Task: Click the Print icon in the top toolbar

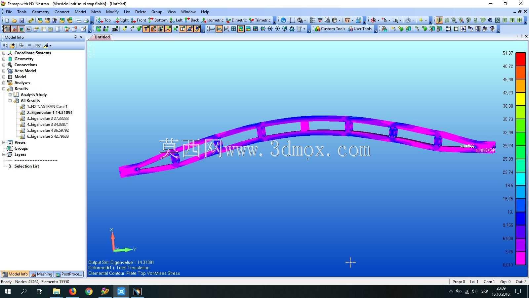Action: [x=86, y=20]
